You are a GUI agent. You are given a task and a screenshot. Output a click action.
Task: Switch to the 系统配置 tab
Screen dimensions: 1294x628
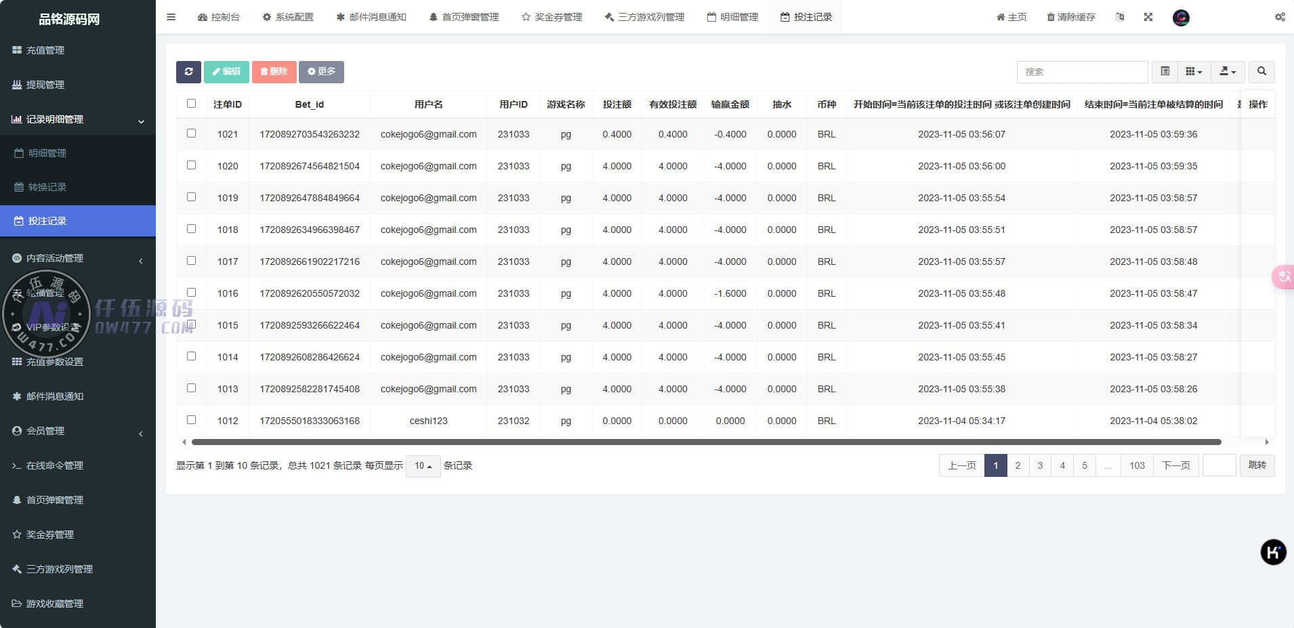coord(288,17)
